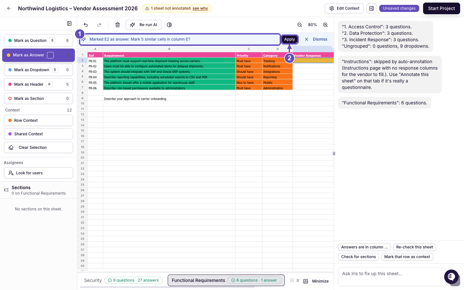464x290 pixels.
Task: Click 'Mark that row as context' chip
Action: (x=407, y=257)
